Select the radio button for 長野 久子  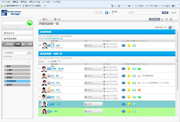click(40, 97)
